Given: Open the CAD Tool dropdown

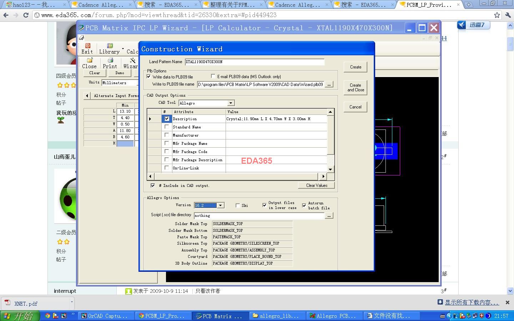Looking at the screenshot, I should click(231, 103).
